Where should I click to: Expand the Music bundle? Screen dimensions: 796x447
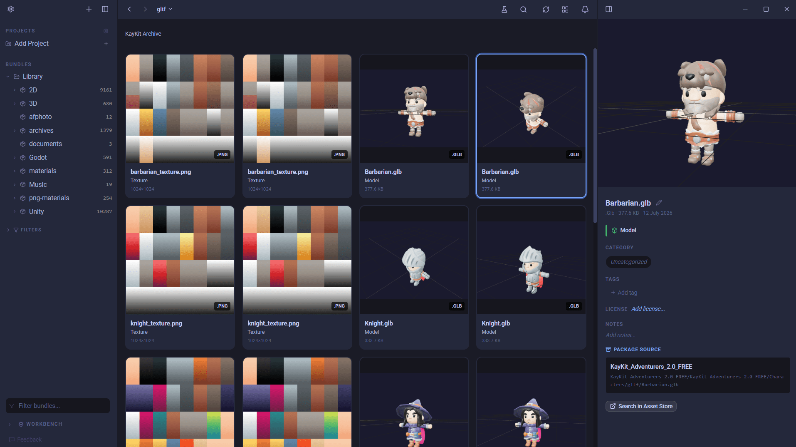(x=15, y=185)
